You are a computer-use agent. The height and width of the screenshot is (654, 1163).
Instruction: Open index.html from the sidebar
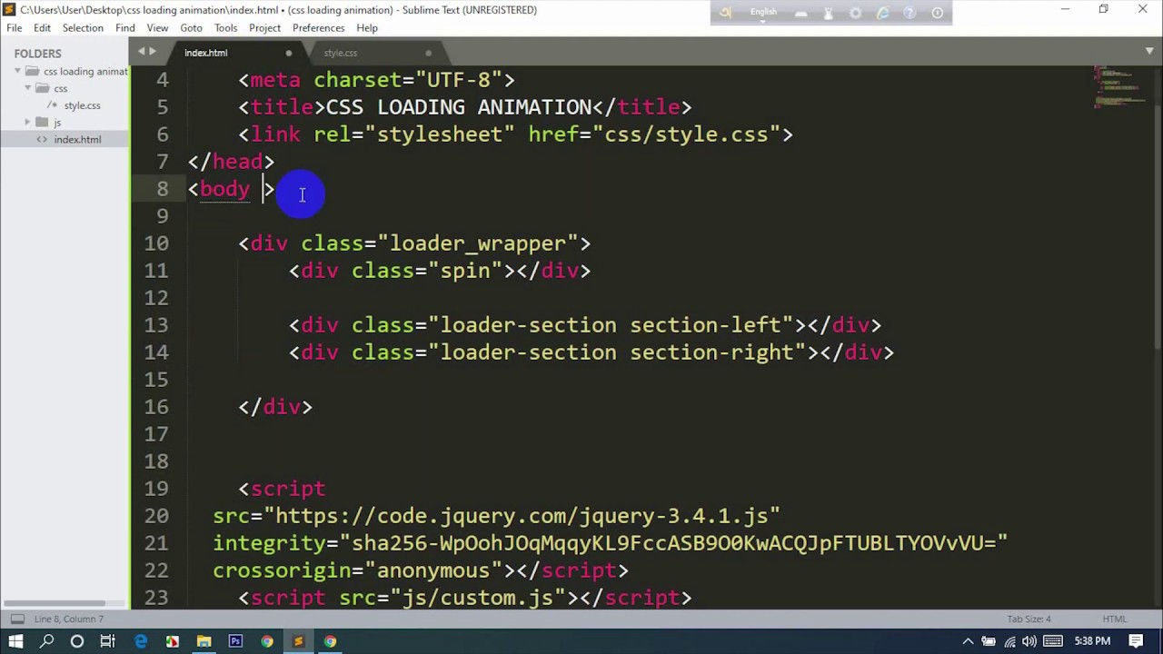[x=77, y=139]
